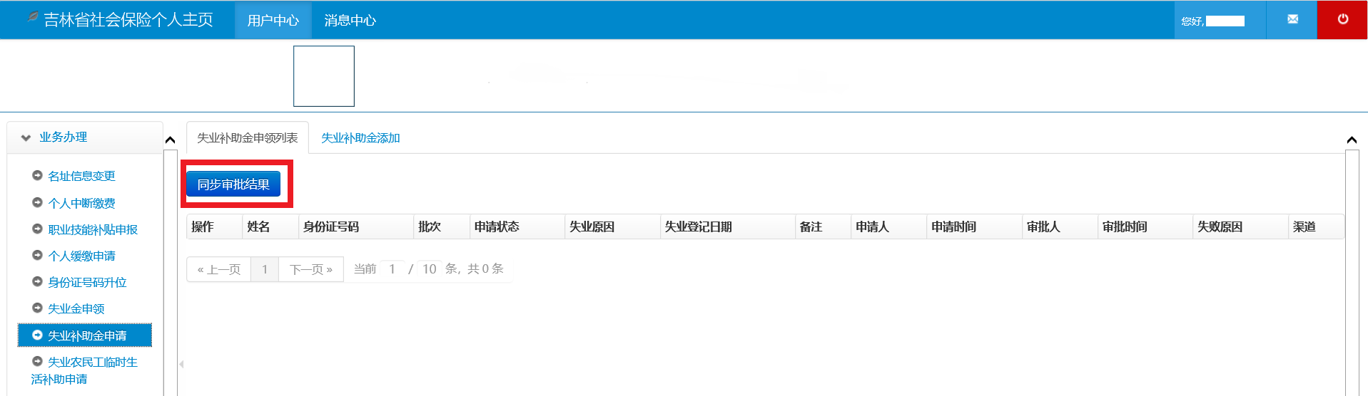Click arrow icon beside 个人中断缴费
The width and height of the screenshot is (1368, 396).
pyautogui.click(x=37, y=202)
